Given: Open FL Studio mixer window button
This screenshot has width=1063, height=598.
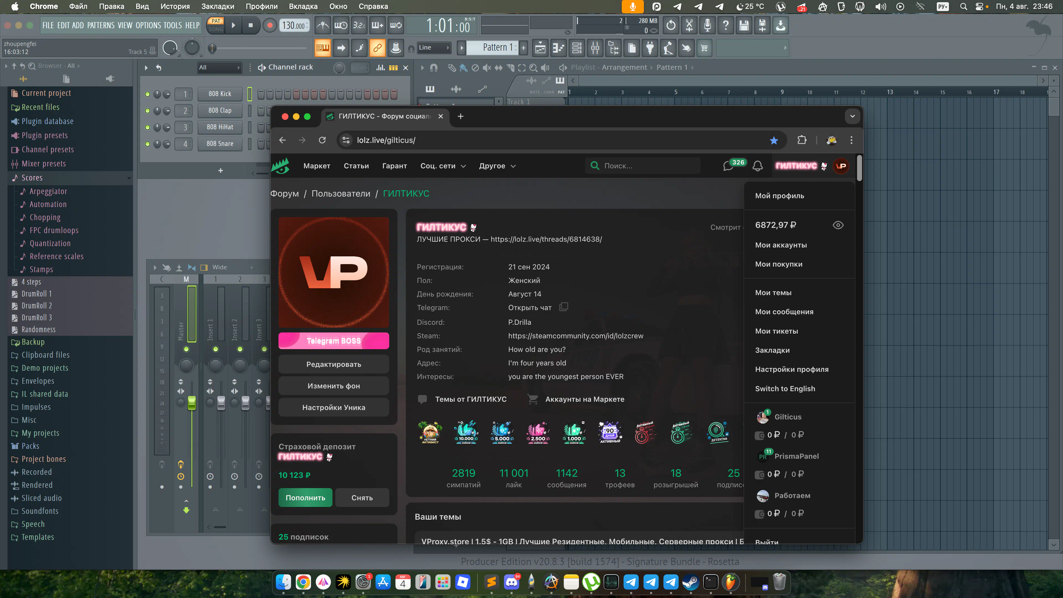Looking at the screenshot, I should coord(595,48).
